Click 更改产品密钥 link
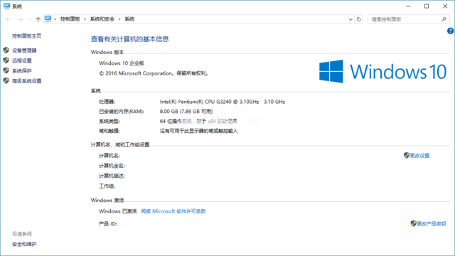 (432, 224)
